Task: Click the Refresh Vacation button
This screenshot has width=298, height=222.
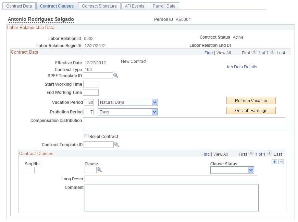Action: click(251, 101)
